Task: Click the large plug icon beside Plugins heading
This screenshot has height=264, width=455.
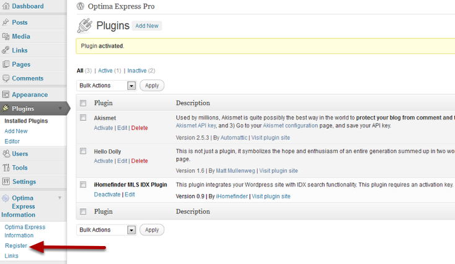Action: point(85,25)
